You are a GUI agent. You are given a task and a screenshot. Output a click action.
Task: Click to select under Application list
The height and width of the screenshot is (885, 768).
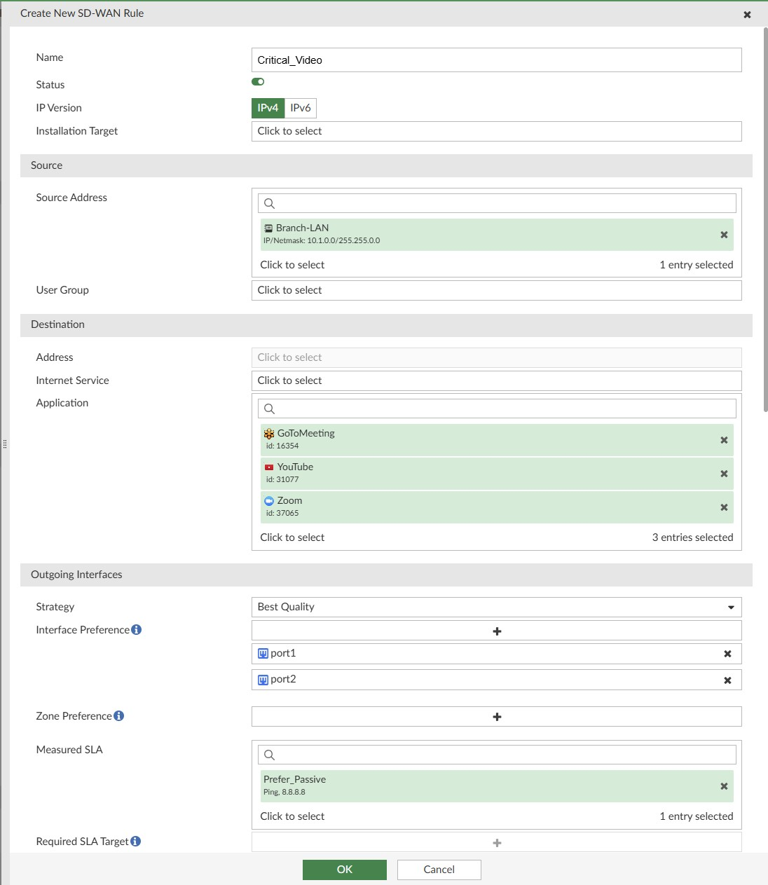point(292,537)
